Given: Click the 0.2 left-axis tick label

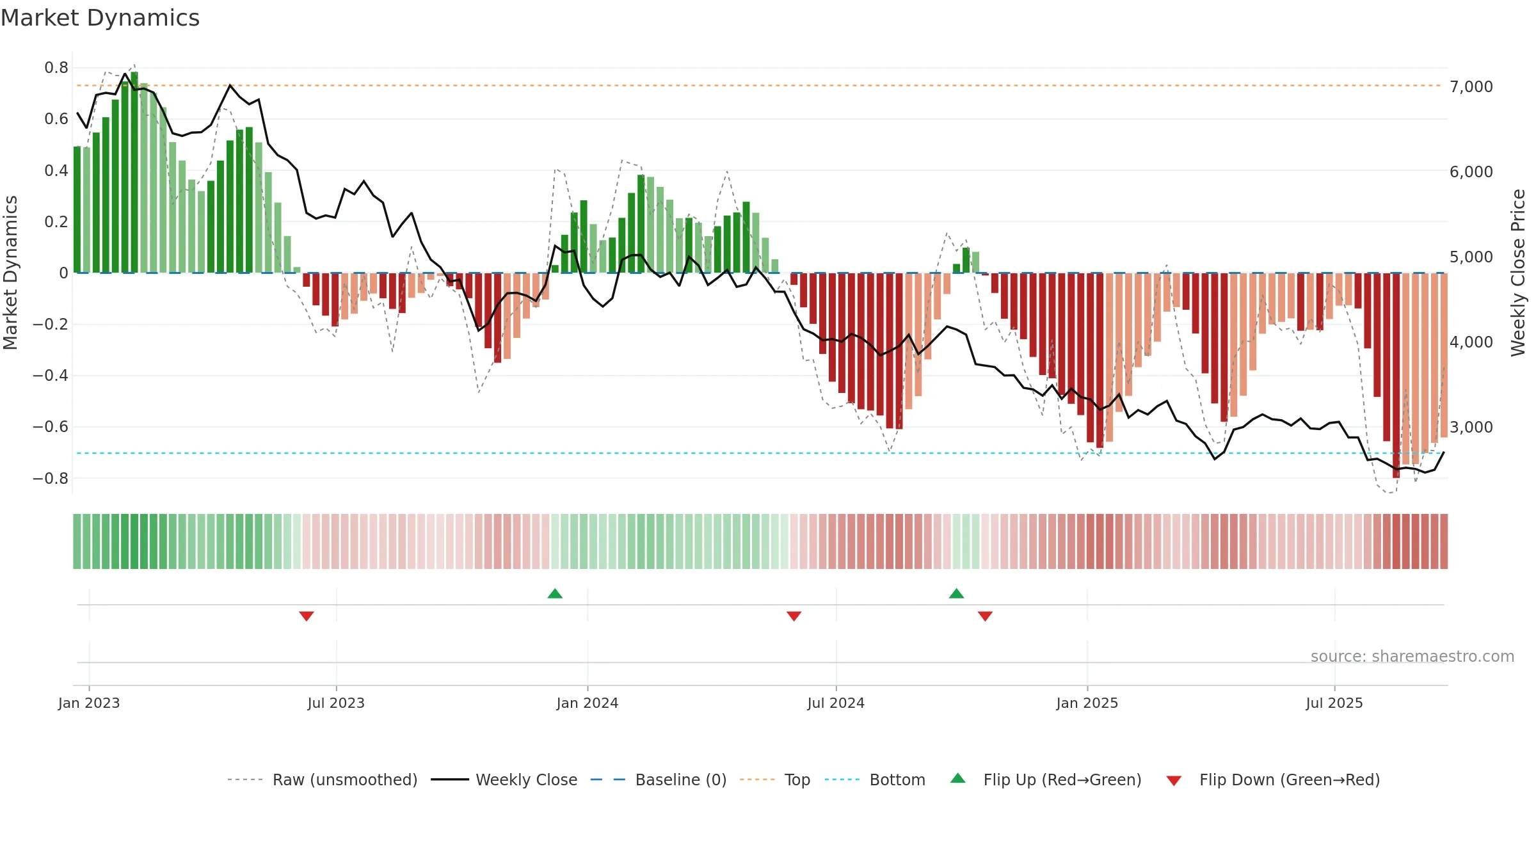Looking at the screenshot, I should [56, 221].
